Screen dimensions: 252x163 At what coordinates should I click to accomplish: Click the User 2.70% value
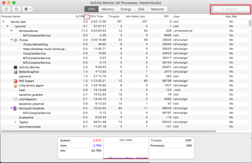coord(97,146)
